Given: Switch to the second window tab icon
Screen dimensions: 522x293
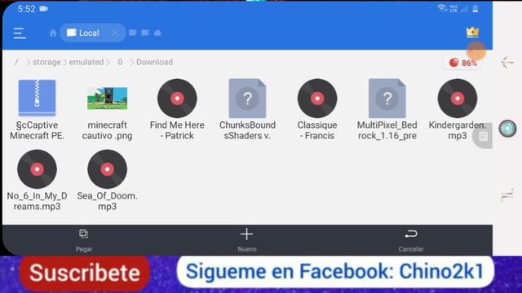Looking at the screenshot, I should 132,33.
